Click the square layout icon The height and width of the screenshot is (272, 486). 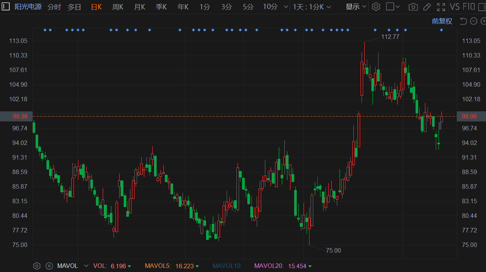pos(390,7)
